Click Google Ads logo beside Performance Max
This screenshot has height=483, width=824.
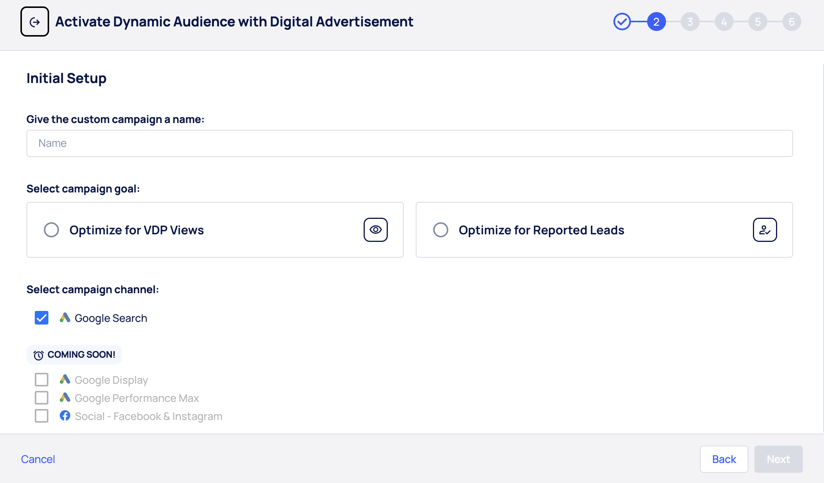coord(65,397)
